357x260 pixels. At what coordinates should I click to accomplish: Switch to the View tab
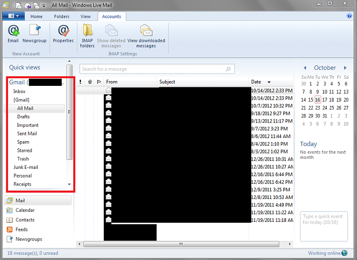click(x=85, y=16)
